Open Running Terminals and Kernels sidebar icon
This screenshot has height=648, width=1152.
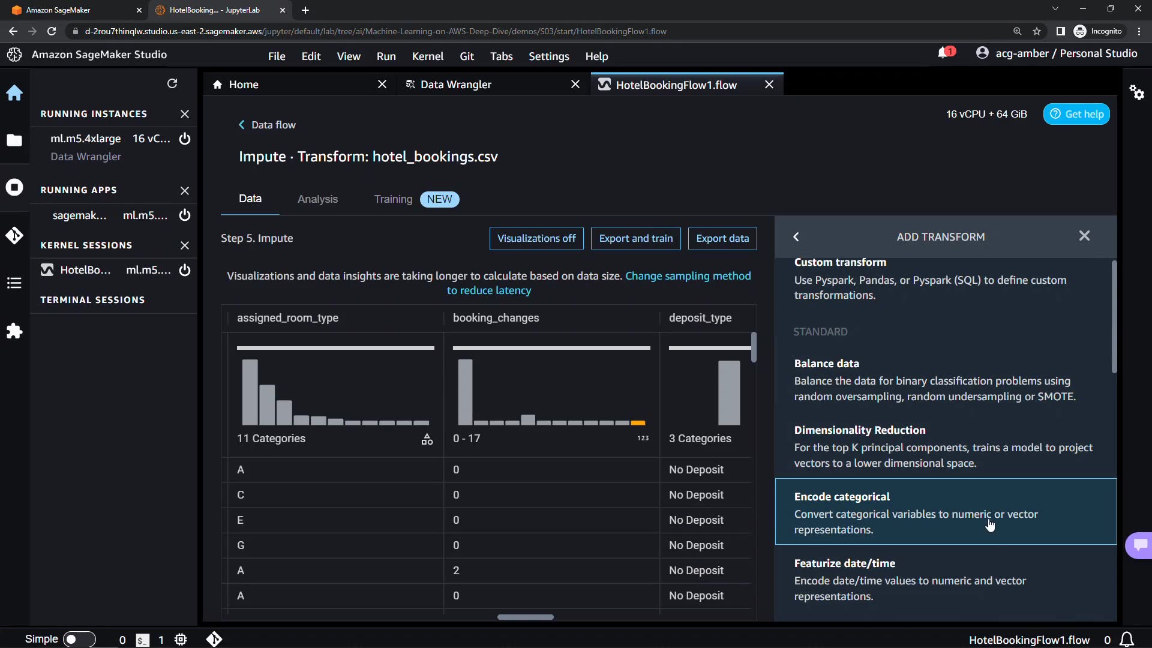click(14, 188)
